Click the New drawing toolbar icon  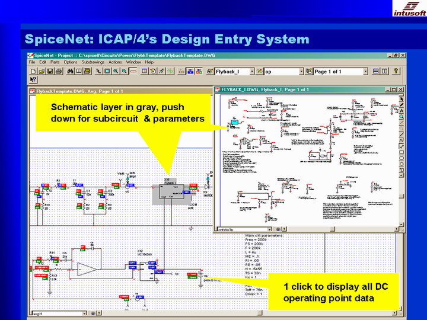click(33, 71)
